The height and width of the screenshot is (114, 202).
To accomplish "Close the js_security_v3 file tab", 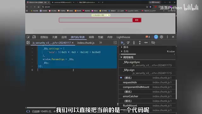I will pyautogui.click(x=73, y=43).
